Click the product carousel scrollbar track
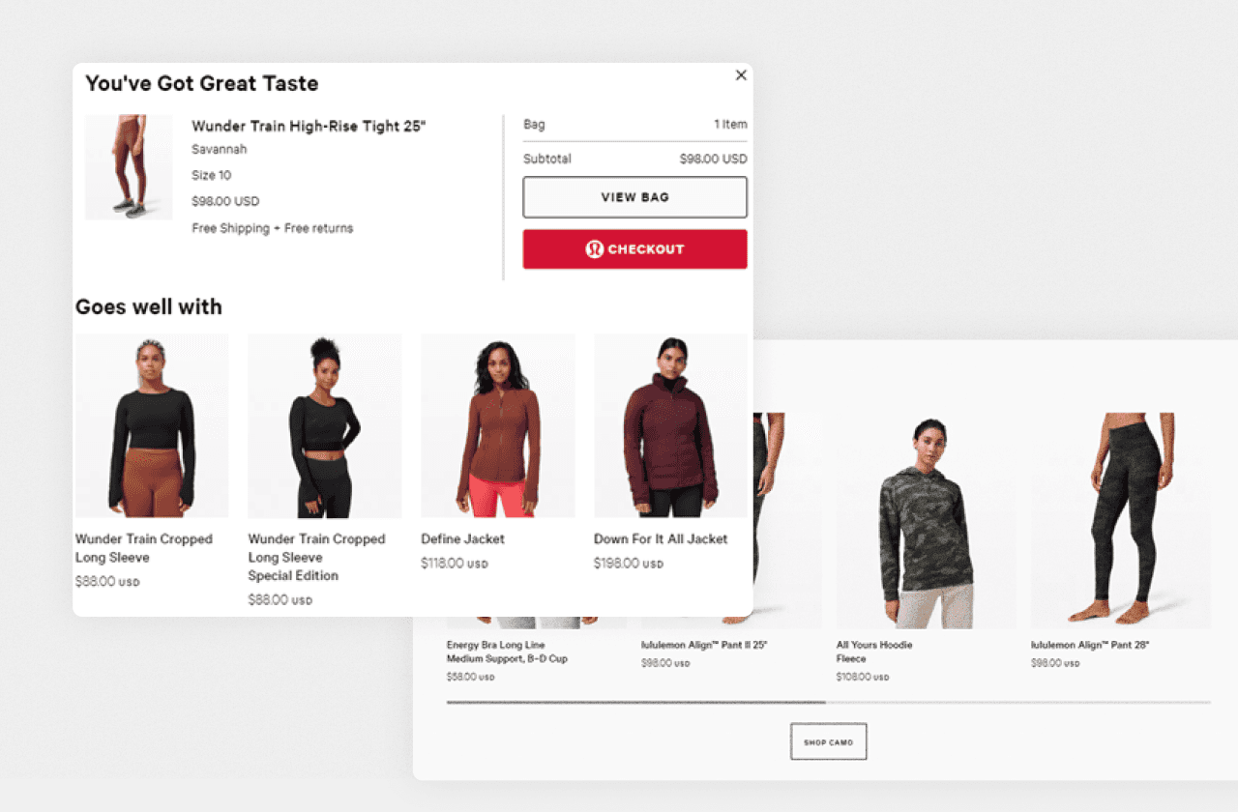Image resolution: width=1238 pixels, height=812 pixels. (828, 703)
